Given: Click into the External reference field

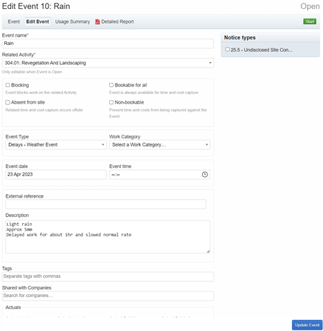Looking at the screenshot, I should coord(106,205).
